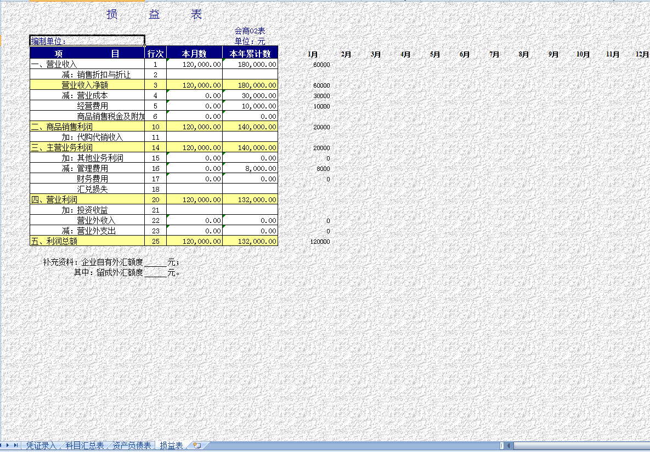Image resolution: width=650 pixels, height=452 pixels.
Task: Select 本月数 cell of 利润总额 row
Action: coord(194,241)
